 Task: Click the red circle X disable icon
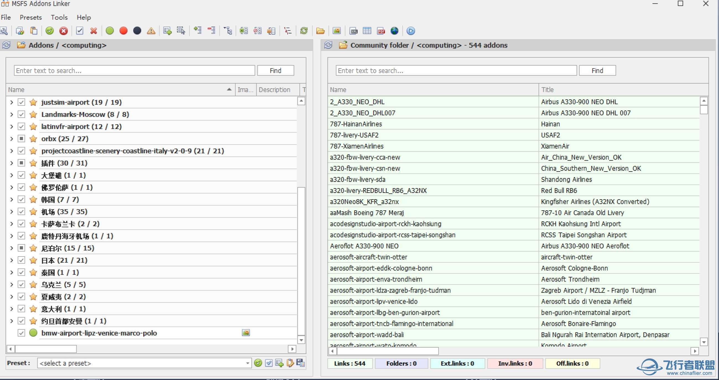point(64,31)
